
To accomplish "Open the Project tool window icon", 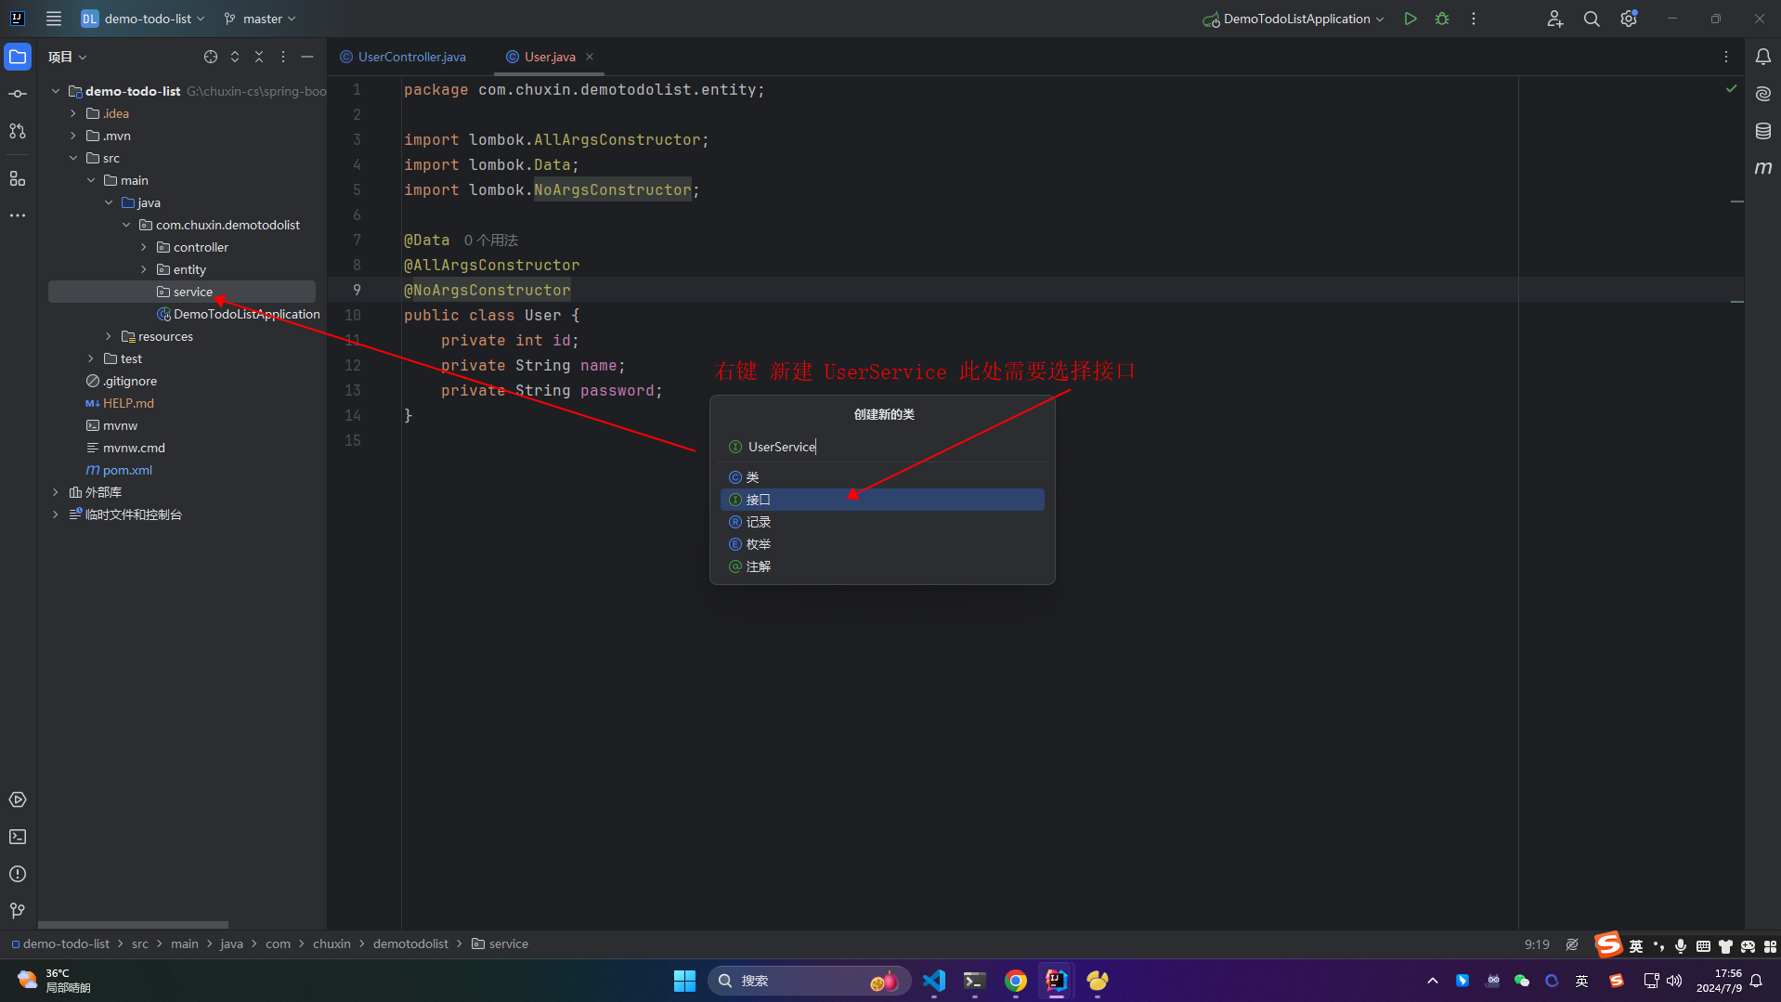I will 18,57.
